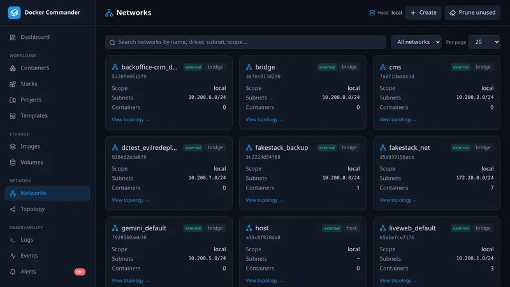Click the Prune unused button

[x=472, y=13]
